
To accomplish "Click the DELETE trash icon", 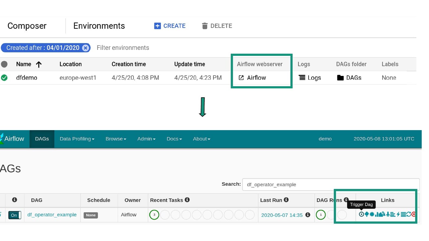I will (205, 26).
